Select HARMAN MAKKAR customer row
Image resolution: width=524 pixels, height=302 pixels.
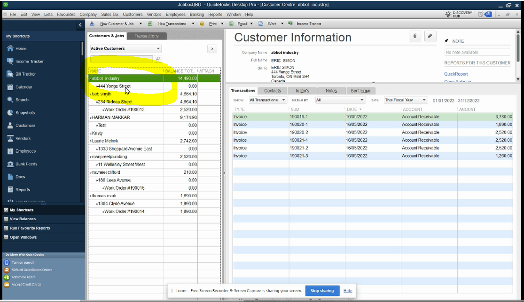pos(154,117)
